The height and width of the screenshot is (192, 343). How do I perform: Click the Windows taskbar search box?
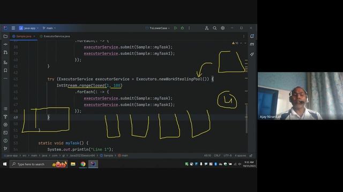pyautogui.click(x=39, y=164)
